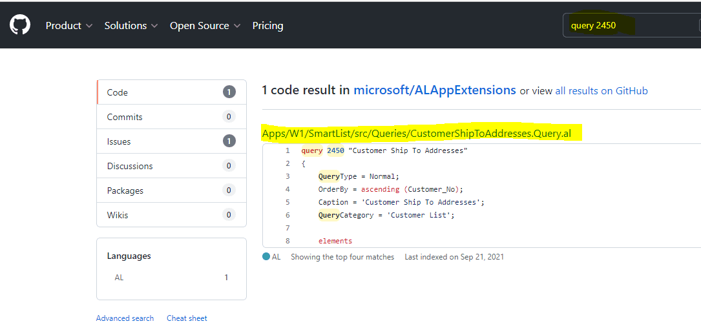This screenshot has height=328, width=701.
Task: Expand the Solutions menu
Action: pyautogui.click(x=131, y=25)
